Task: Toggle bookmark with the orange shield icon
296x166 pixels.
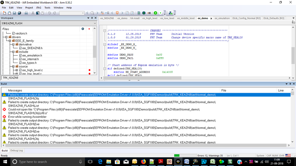Action: click(x=117, y=13)
